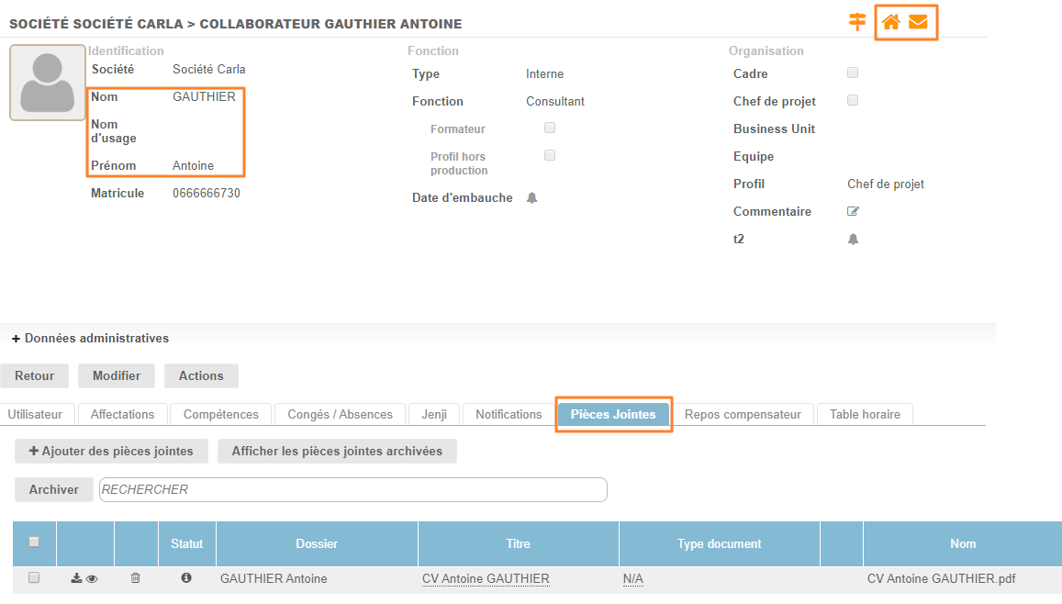Viewport: 1062px width, 604px height.
Task: Preview the attachment with the eye icon
Action: point(92,578)
